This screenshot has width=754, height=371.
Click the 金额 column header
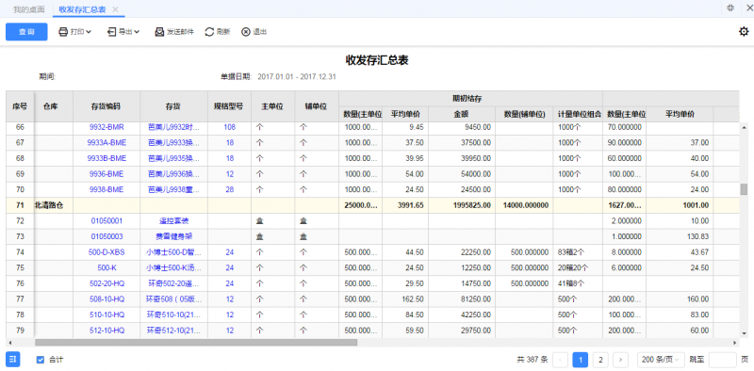(462, 114)
